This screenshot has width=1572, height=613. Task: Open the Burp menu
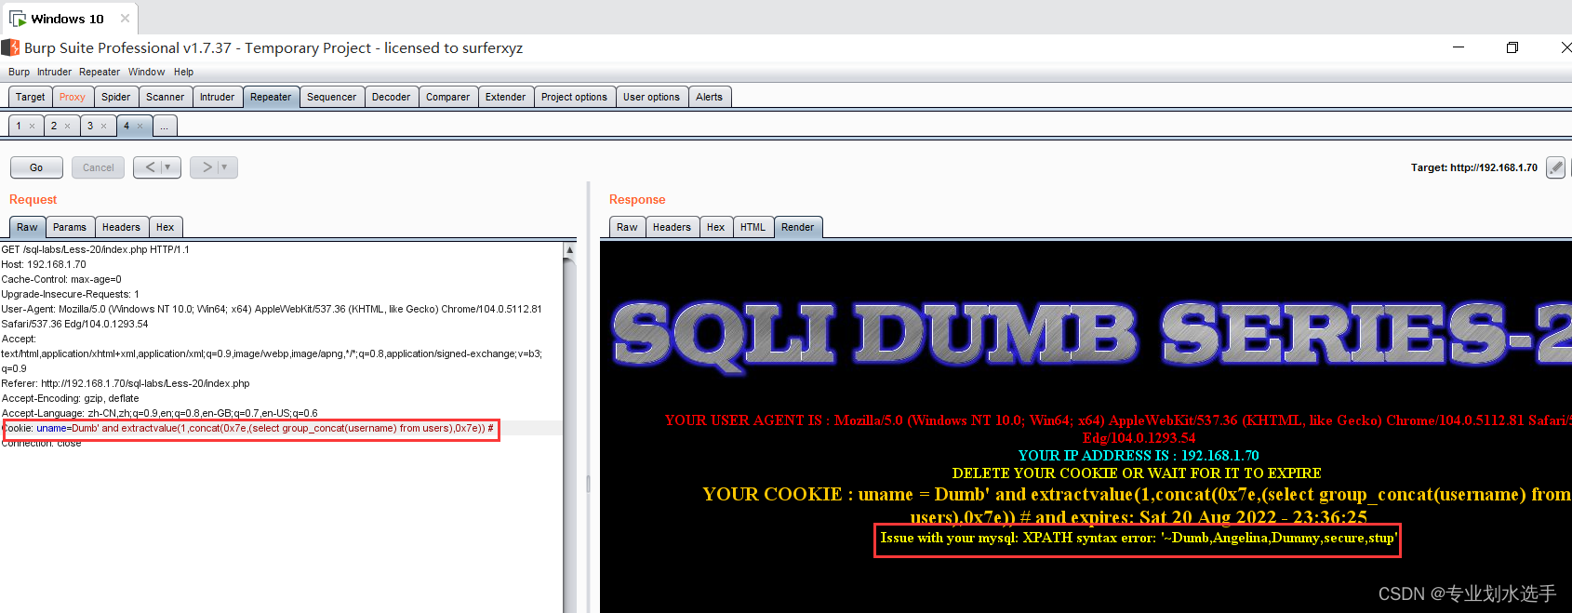[19, 72]
